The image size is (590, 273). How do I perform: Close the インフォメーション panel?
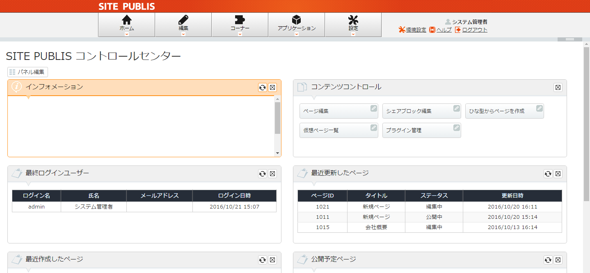point(272,87)
